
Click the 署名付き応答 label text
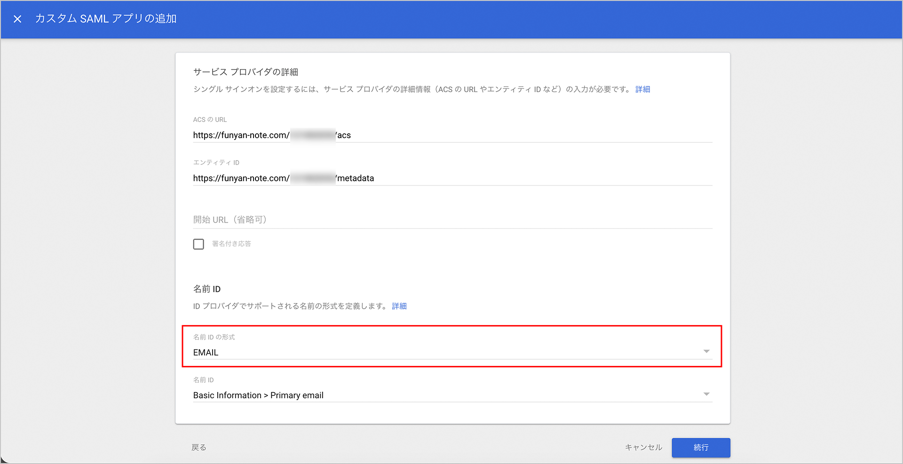tap(231, 244)
